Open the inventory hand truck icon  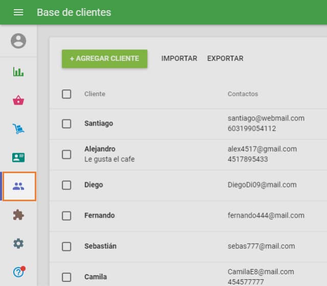tap(18, 129)
